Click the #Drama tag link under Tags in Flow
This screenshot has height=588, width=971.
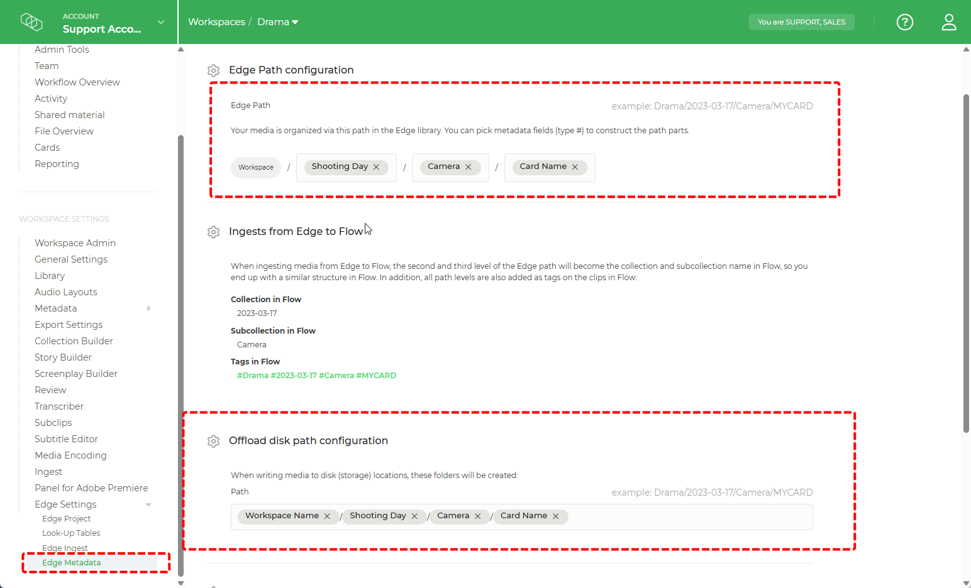coord(253,375)
